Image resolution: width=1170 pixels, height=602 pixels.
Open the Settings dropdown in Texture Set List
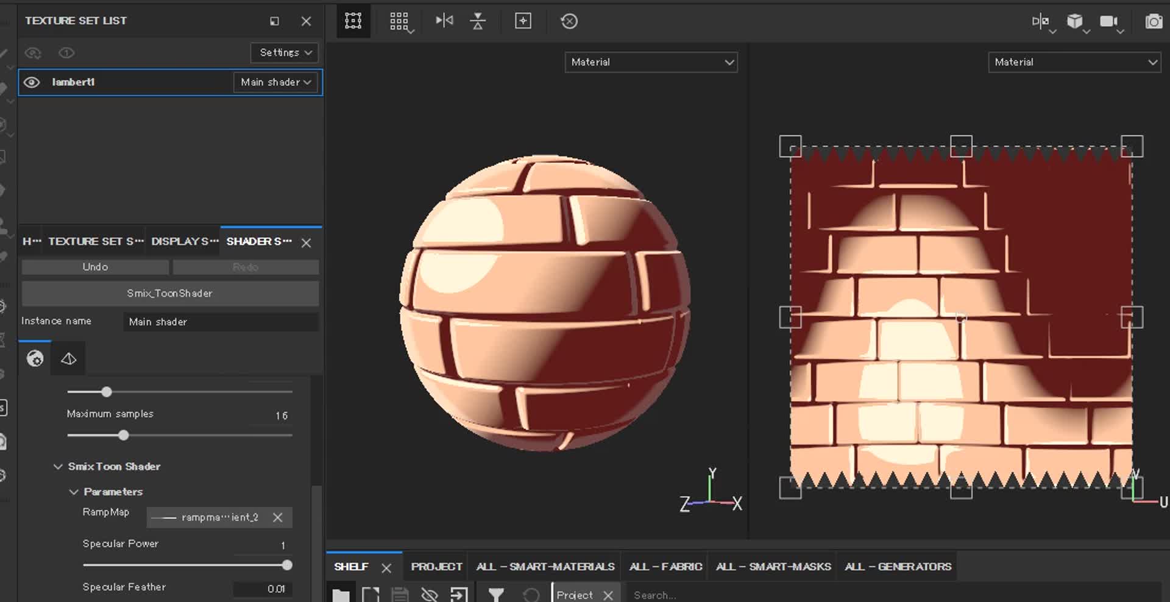285,52
